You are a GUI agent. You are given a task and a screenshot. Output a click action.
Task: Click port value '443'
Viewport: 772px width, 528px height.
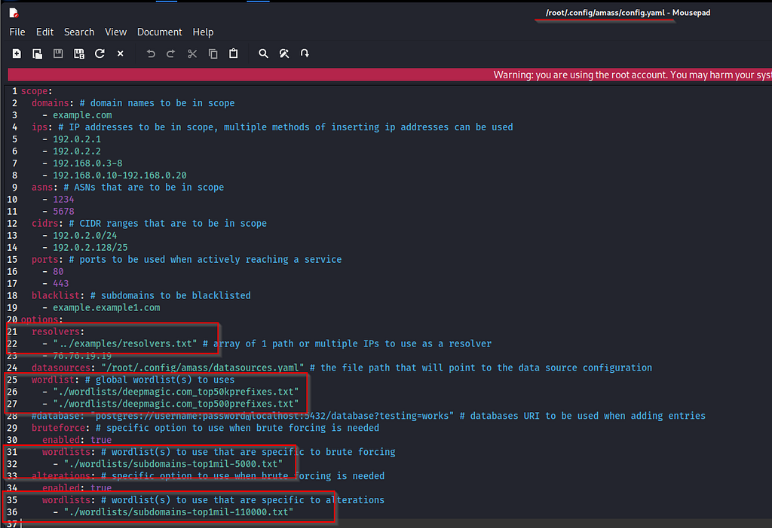(x=60, y=283)
